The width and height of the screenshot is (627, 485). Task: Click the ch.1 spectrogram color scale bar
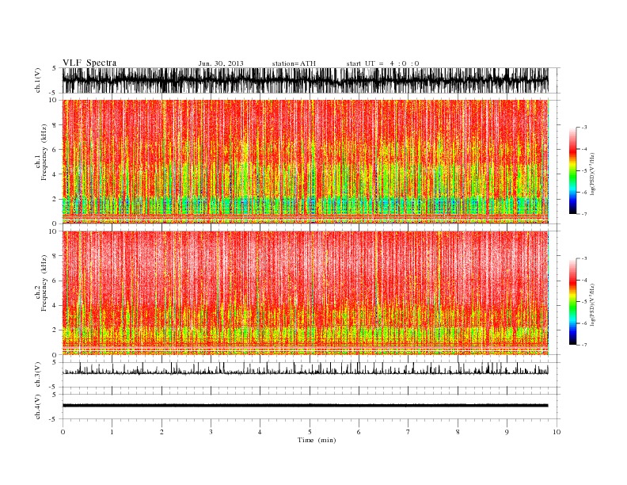tap(572, 171)
